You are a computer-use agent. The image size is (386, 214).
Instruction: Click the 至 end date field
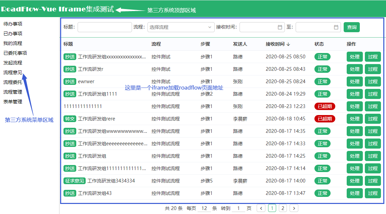click(318, 27)
